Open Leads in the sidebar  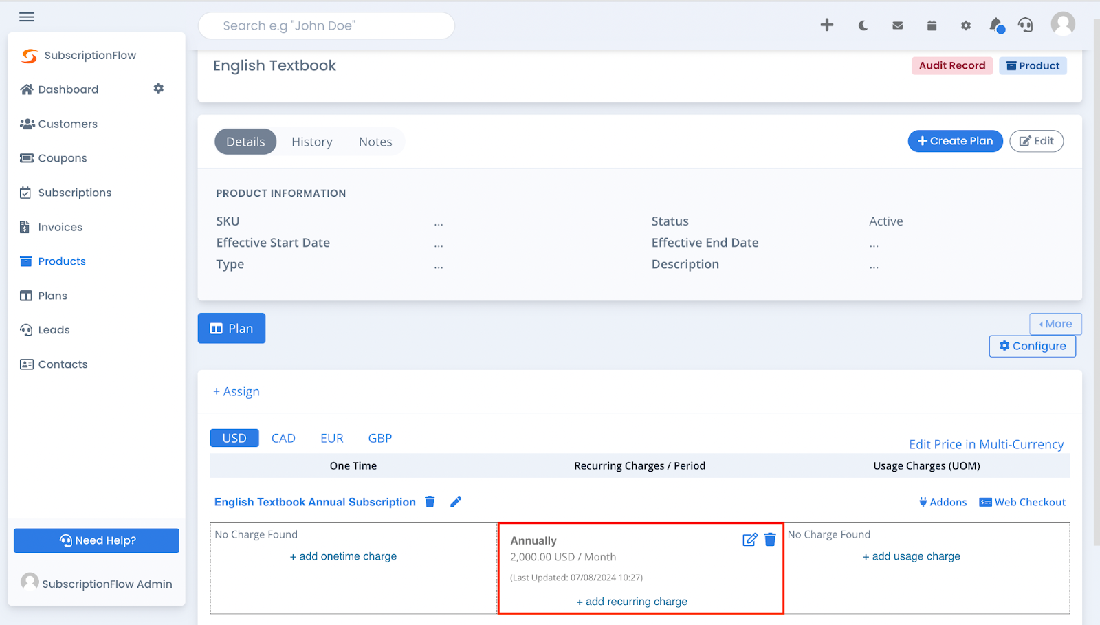45,330
